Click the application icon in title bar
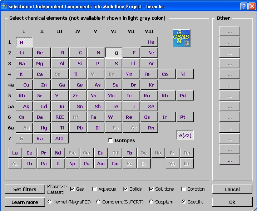The width and height of the screenshot is (257, 211). point(4,6)
